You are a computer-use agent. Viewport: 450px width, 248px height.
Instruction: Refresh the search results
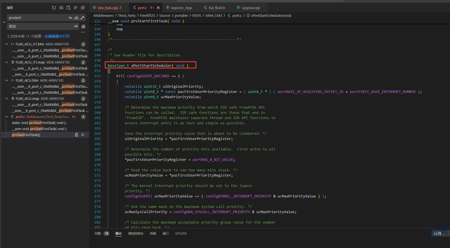click(x=54, y=8)
